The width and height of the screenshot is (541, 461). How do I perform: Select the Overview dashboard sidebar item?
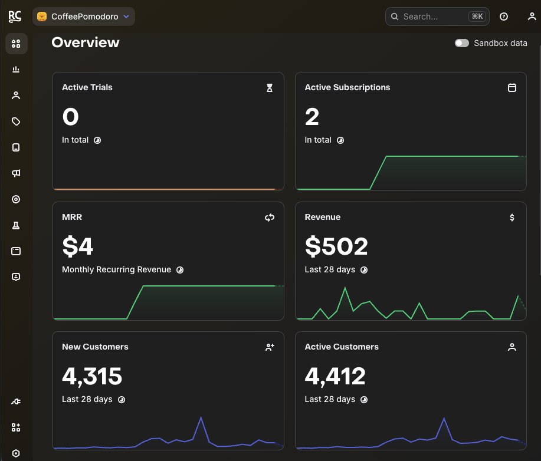16,44
